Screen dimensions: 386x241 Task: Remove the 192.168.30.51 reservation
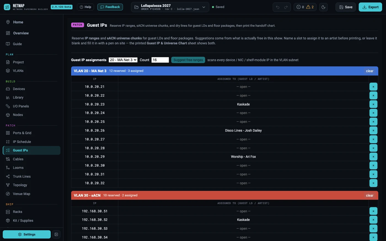[373, 211]
